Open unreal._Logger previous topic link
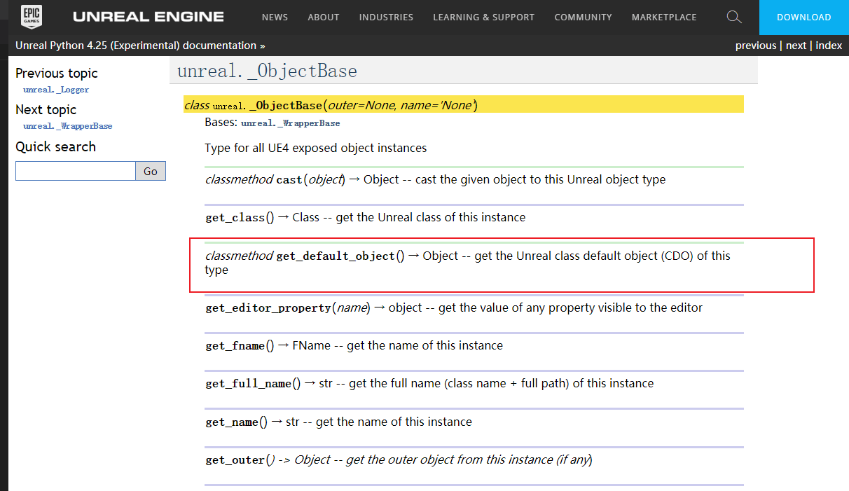The height and width of the screenshot is (491, 849). tap(56, 90)
